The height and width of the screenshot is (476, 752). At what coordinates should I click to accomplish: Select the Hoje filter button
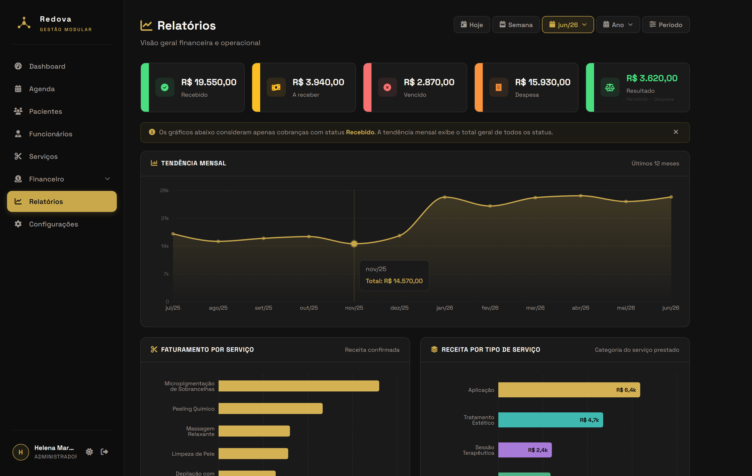click(x=472, y=25)
